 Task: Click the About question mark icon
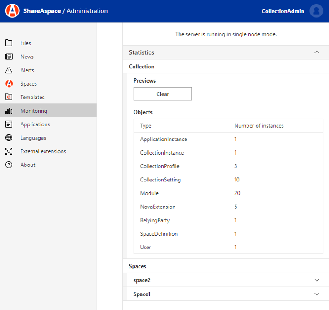[9, 165]
